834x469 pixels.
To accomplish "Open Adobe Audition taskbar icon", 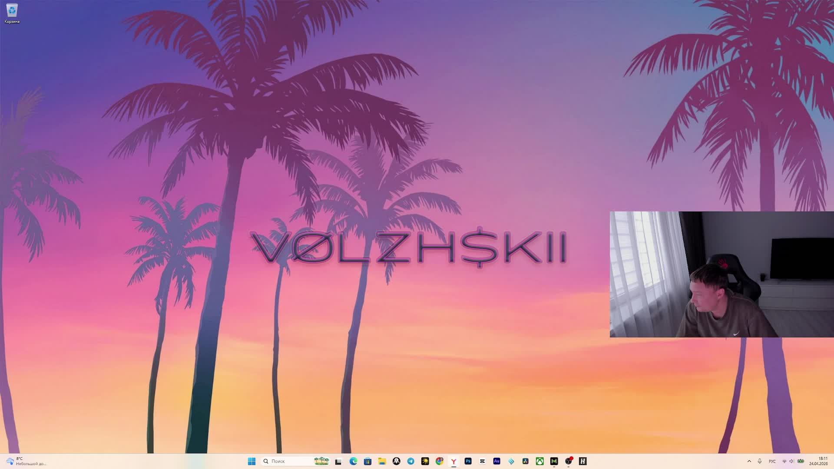I will pos(496,461).
